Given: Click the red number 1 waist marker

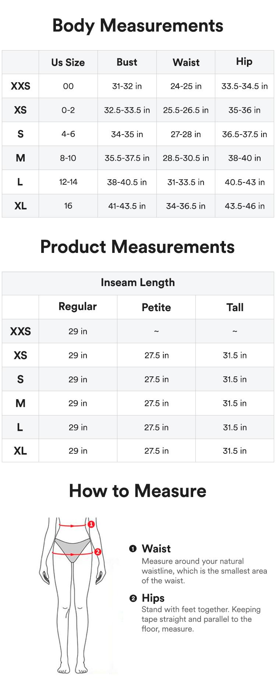Looking at the screenshot, I should [91, 524].
